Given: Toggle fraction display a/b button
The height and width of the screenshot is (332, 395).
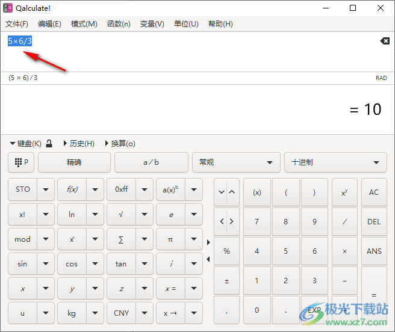Looking at the screenshot, I should coord(151,162).
